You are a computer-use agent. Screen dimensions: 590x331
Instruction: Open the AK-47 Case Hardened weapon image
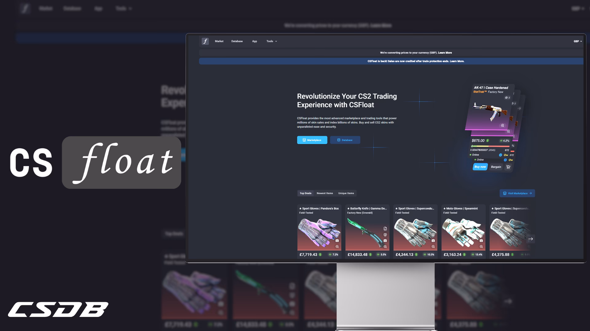489,112
